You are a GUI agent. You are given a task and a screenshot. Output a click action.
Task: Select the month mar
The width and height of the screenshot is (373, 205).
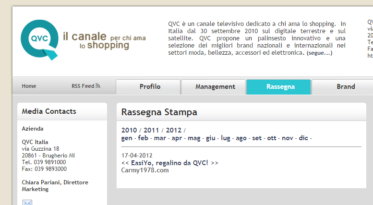tap(160, 138)
